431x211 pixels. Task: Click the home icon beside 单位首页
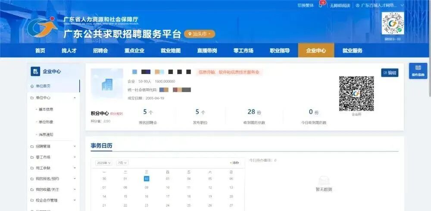(x=32, y=86)
